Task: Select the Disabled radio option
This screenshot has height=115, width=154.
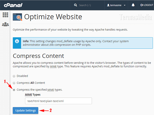Action: (14, 76)
